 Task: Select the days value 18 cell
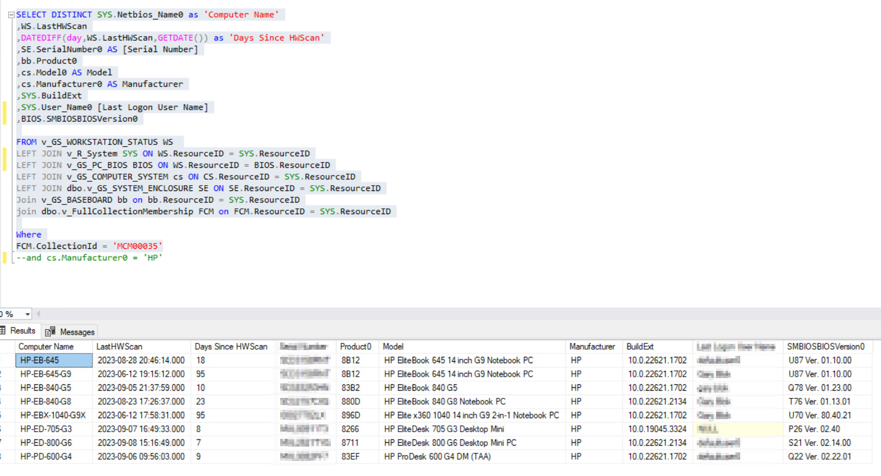click(234, 360)
